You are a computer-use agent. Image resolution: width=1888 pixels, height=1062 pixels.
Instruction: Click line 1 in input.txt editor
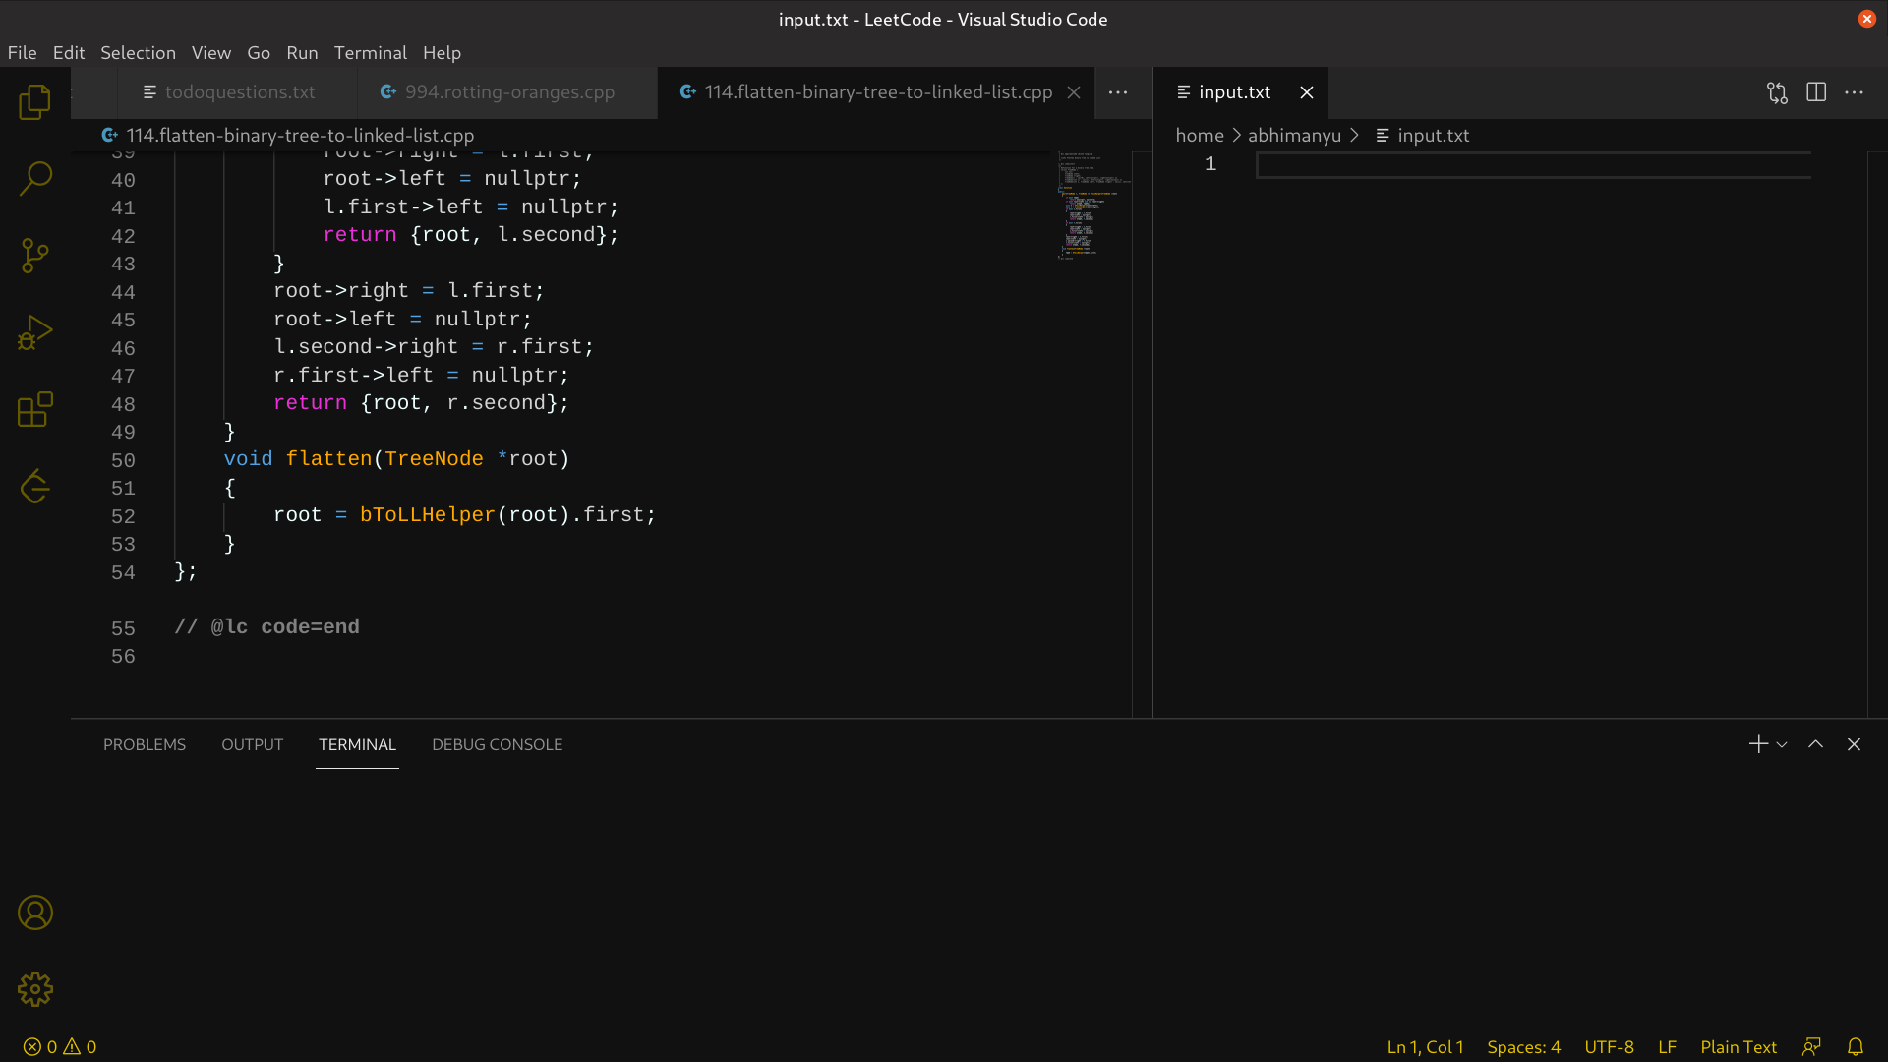click(x=1533, y=164)
